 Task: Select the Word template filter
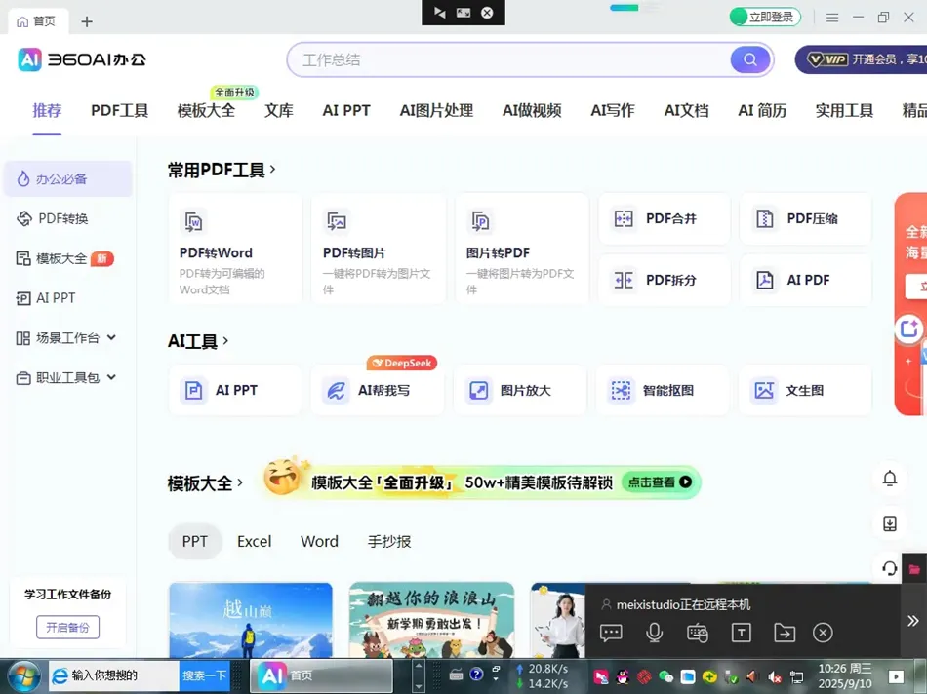point(319,541)
